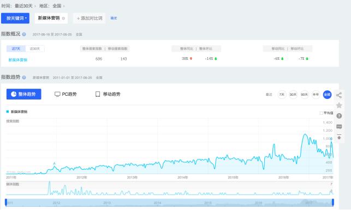Click the mobile device icon
This screenshot has height=210, width=351.
tap(98, 94)
